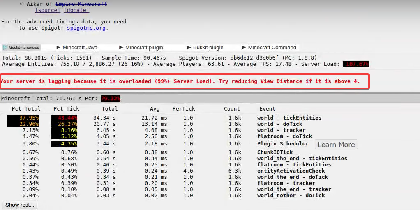
Task: Expand the world - tickEntities row
Action: pyautogui.click(x=289, y=118)
